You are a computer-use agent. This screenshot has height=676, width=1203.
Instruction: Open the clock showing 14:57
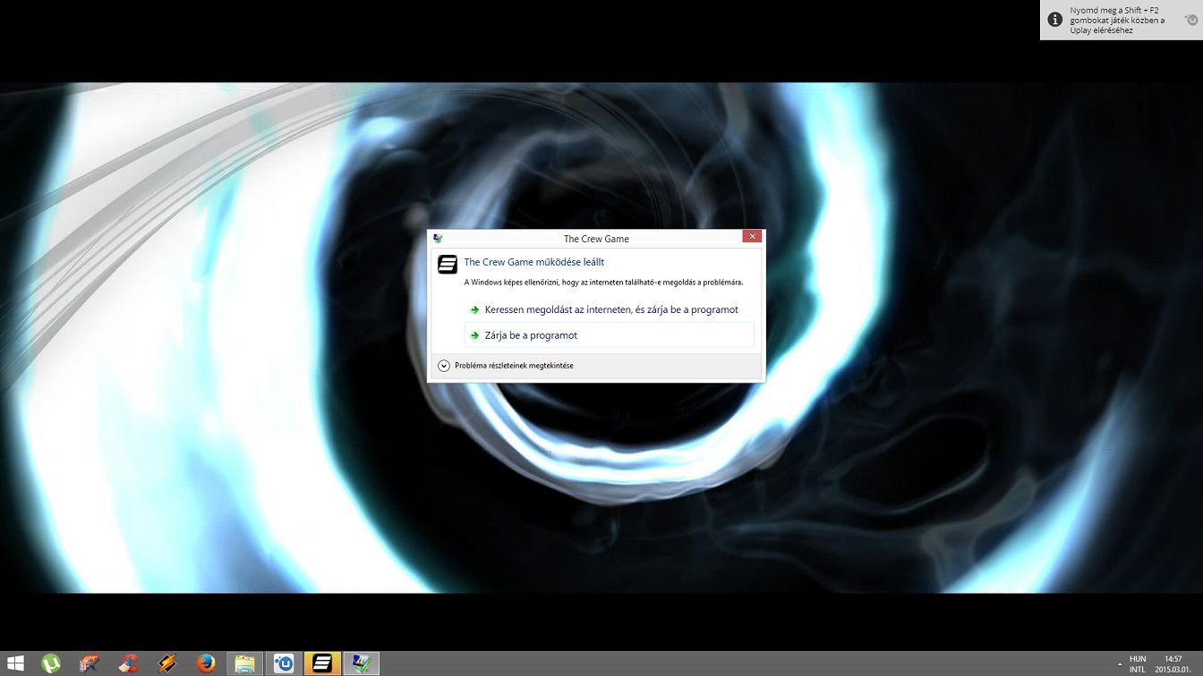pos(1173,663)
